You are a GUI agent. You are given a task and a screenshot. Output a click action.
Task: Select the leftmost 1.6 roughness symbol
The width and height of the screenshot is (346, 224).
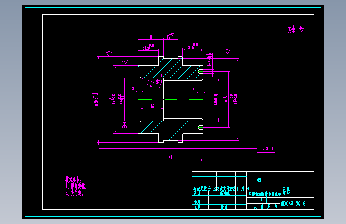pos(109,53)
